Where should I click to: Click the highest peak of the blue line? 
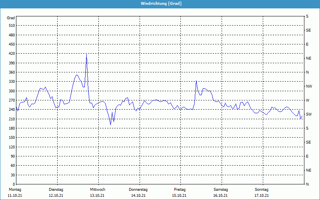point(86,54)
